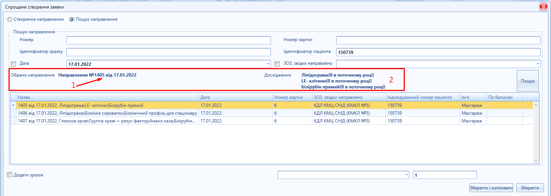Screen dimensions: 551x196
Task: Open the ЗОЗ, звідки направлено dropdown
Action: click(538, 64)
